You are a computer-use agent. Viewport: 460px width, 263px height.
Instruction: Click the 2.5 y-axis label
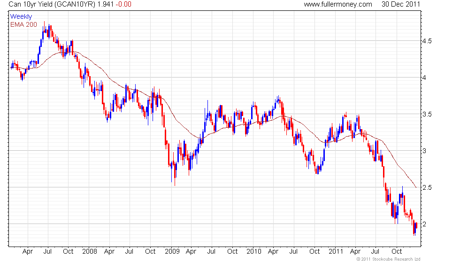coord(427,187)
